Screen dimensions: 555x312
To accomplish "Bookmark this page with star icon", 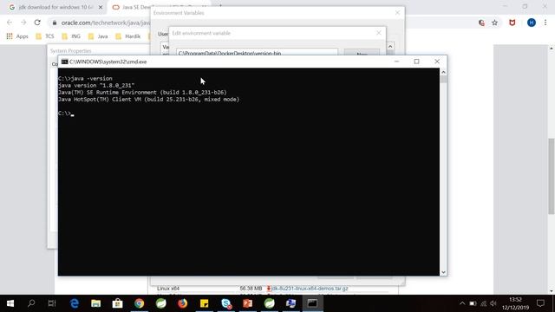I will [x=495, y=23].
